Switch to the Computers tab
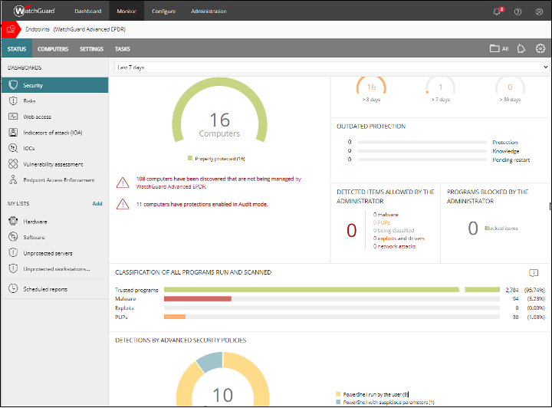 (53, 49)
